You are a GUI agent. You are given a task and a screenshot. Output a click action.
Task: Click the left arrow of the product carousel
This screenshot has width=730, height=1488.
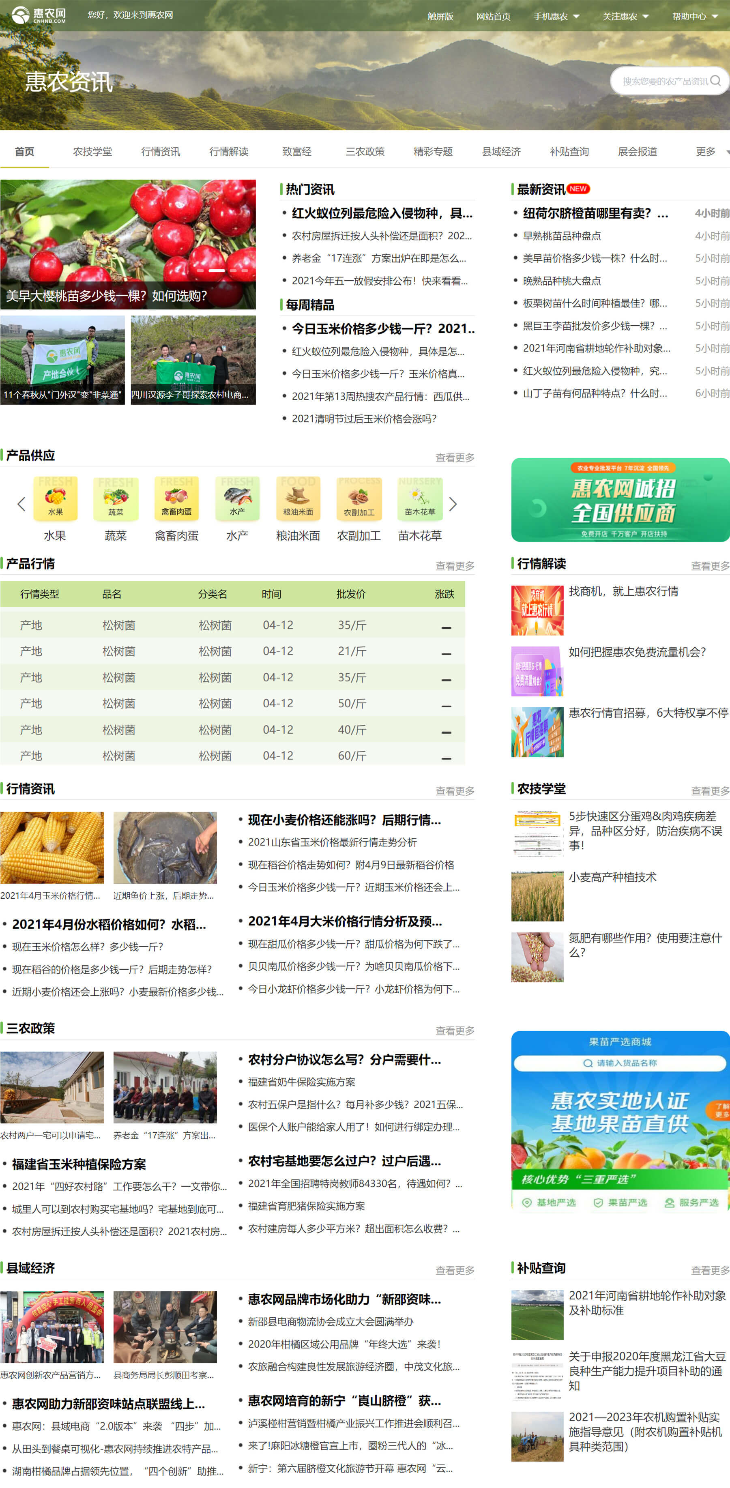point(21,504)
